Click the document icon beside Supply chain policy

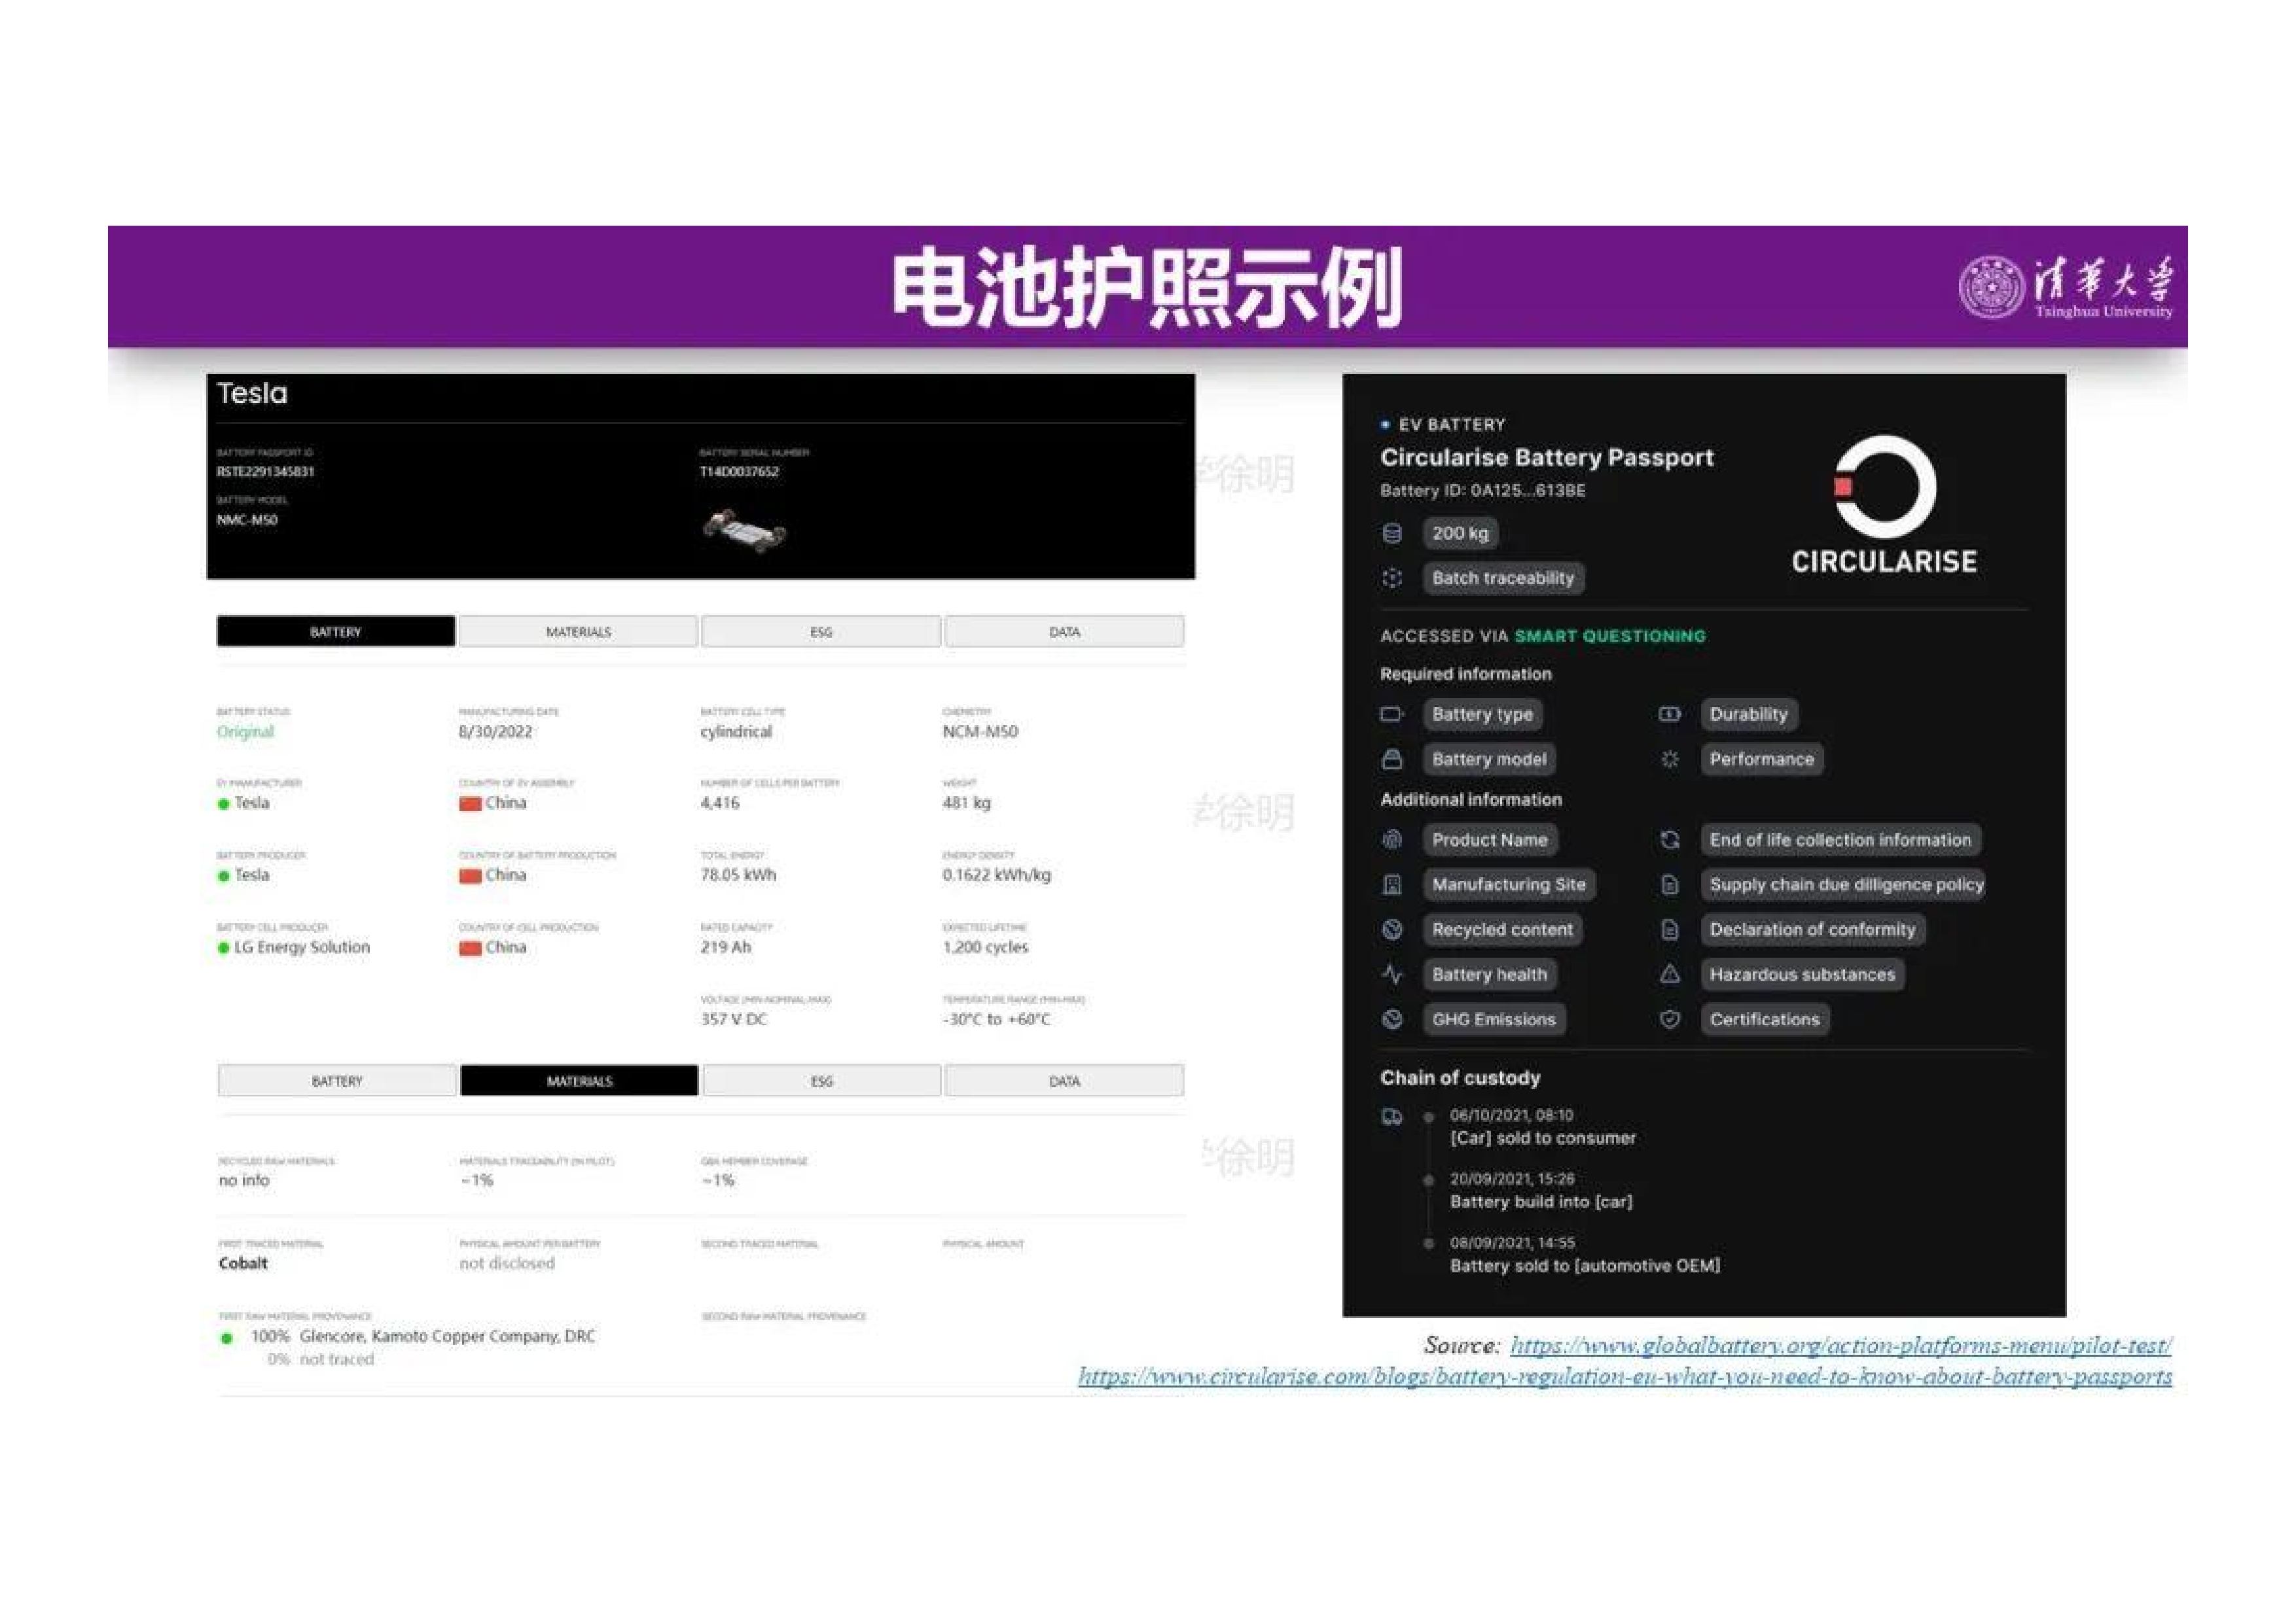coord(1669,884)
